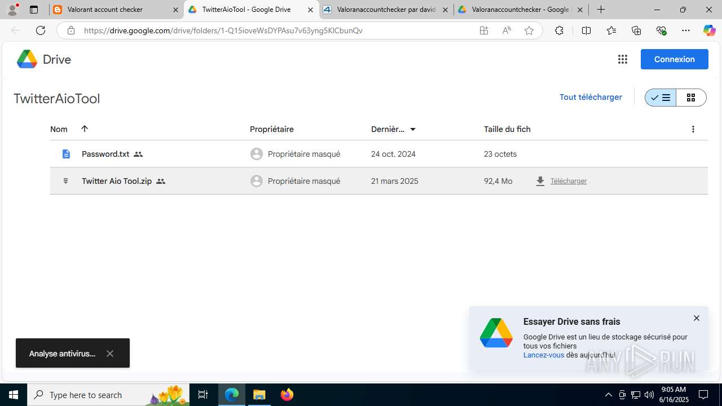
Task: Click the 92,4 Mo size cell
Action: click(498, 181)
